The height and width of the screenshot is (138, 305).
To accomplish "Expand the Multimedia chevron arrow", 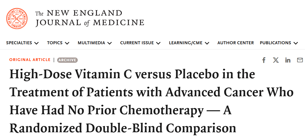I will click(x=110, y=43).
